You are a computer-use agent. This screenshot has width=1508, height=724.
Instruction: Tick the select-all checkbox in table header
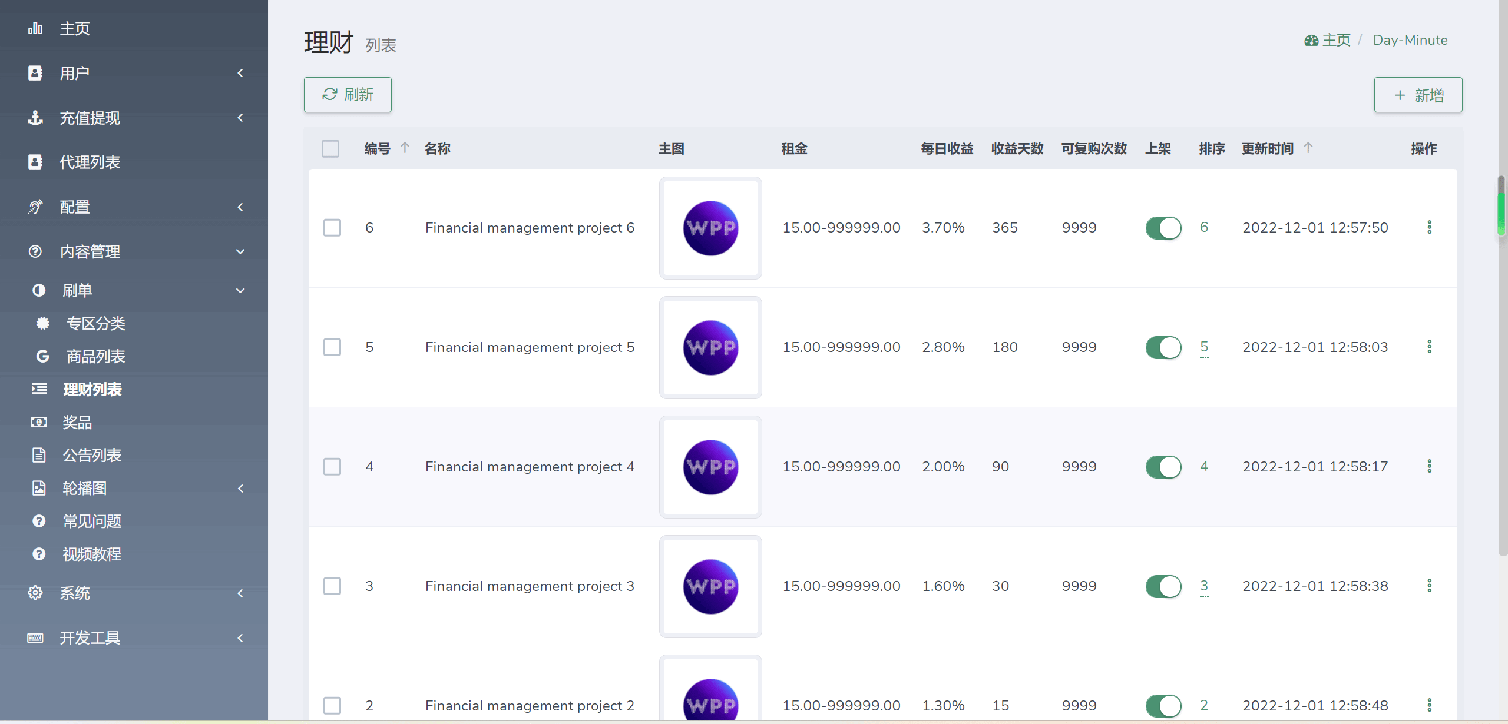point(330,148)
